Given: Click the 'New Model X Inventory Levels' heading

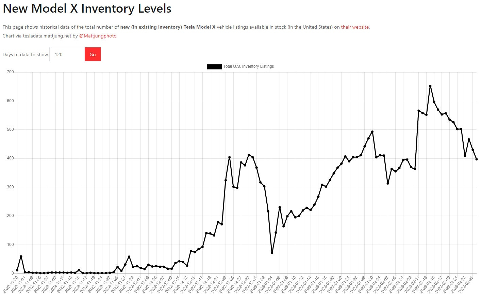Looking at the screenshot, I should pos(87,9).
